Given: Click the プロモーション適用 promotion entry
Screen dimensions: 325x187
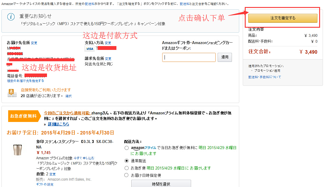Looking at the screenshot, I should [267, 71].
